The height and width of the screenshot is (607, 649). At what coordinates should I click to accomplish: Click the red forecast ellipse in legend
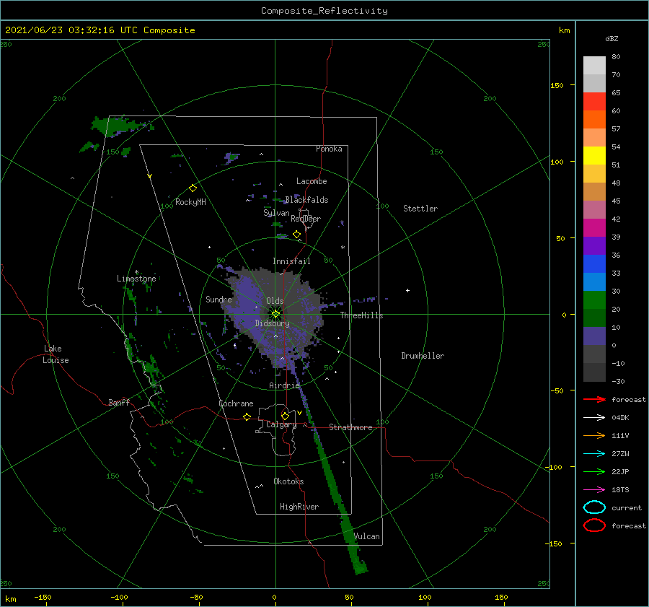click(594, 525)
